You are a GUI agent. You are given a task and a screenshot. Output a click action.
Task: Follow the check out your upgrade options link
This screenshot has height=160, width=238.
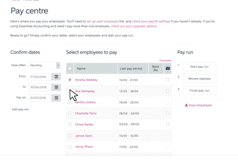click(x=134, y=26)
